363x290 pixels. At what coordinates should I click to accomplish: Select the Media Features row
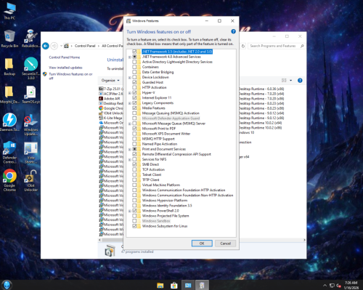(154, 108)
